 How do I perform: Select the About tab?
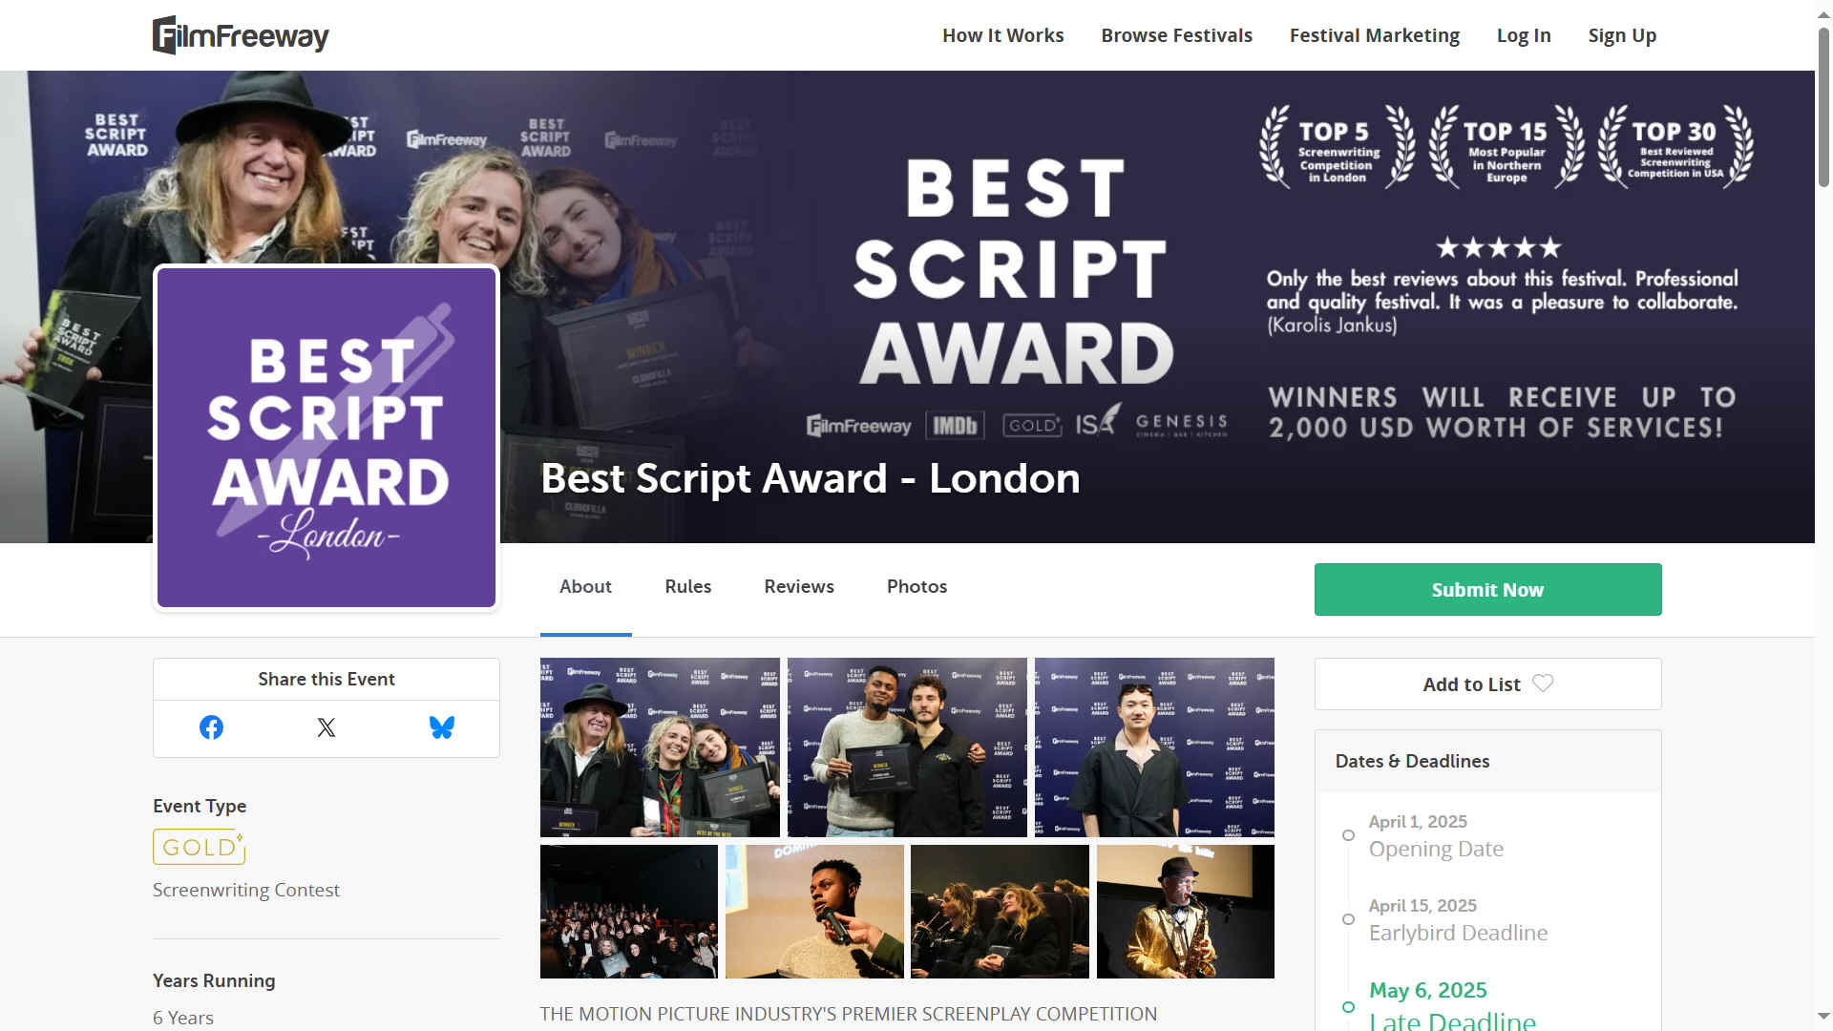coord(585,586)
